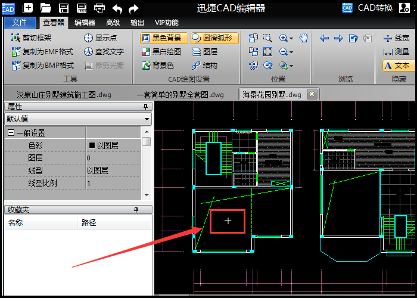Switch to the 编辑器 ribbon tab

coord(85,23)
